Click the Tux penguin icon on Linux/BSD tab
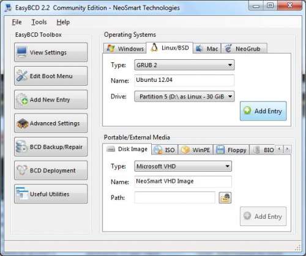This screenshot has width=306, height=256. click(x=154, y=48)
